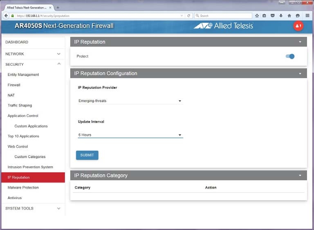Click the Pocket save icon
Screen dimensions: 314x230
coord(273,16)
